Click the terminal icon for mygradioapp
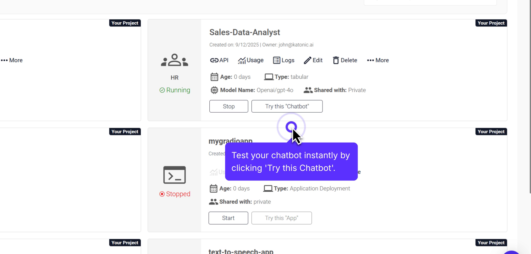Image resolution: width=531 pixels, height=254 pixels. coord(175,175)
